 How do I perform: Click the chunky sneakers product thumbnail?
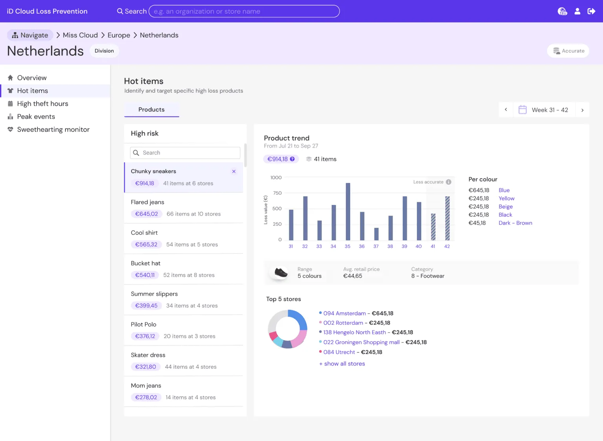[x=281, y=273]
